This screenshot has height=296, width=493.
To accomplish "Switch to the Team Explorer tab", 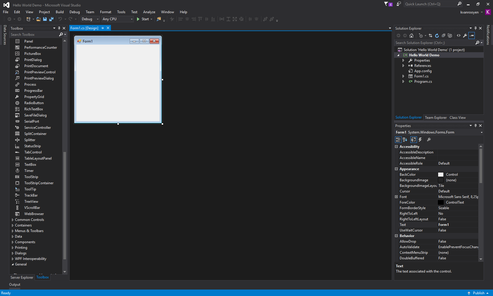I will click(x=435, y=117).
